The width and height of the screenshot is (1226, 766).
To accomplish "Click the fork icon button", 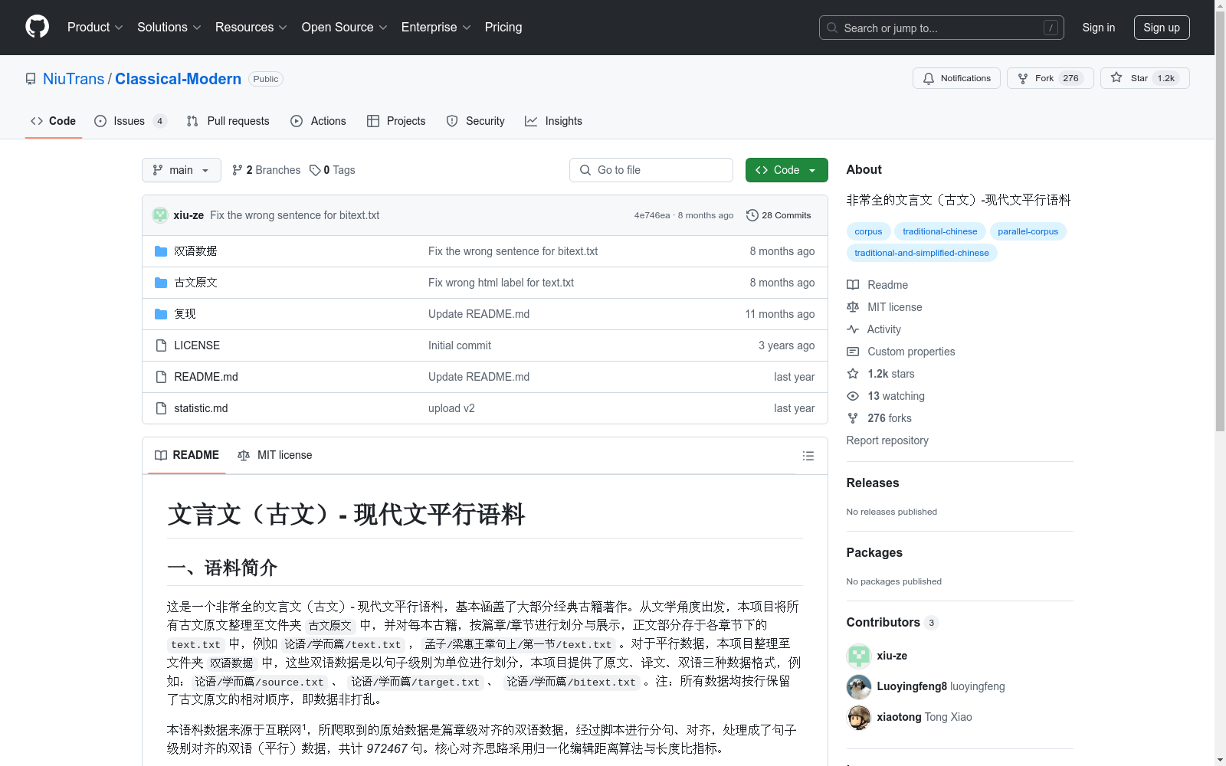I will pos(1023,78).
